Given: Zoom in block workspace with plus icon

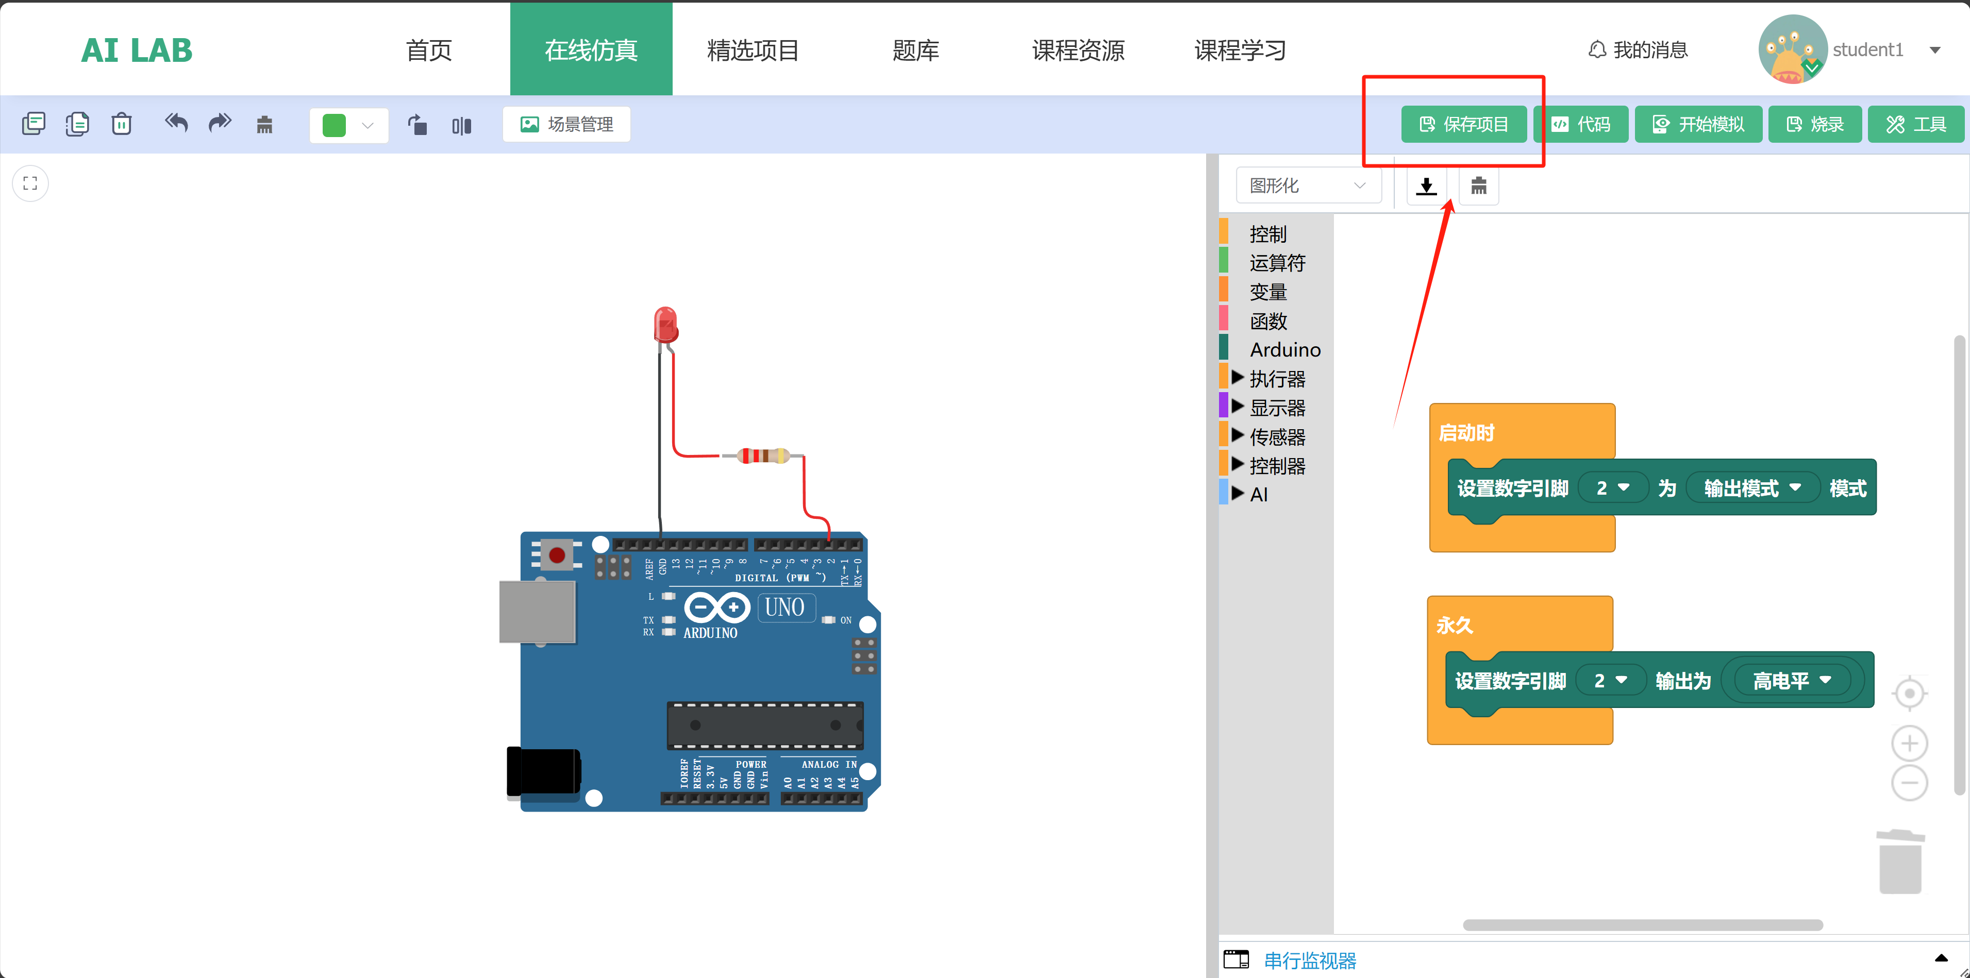Looking at the screenshot, I should 1909,743.
